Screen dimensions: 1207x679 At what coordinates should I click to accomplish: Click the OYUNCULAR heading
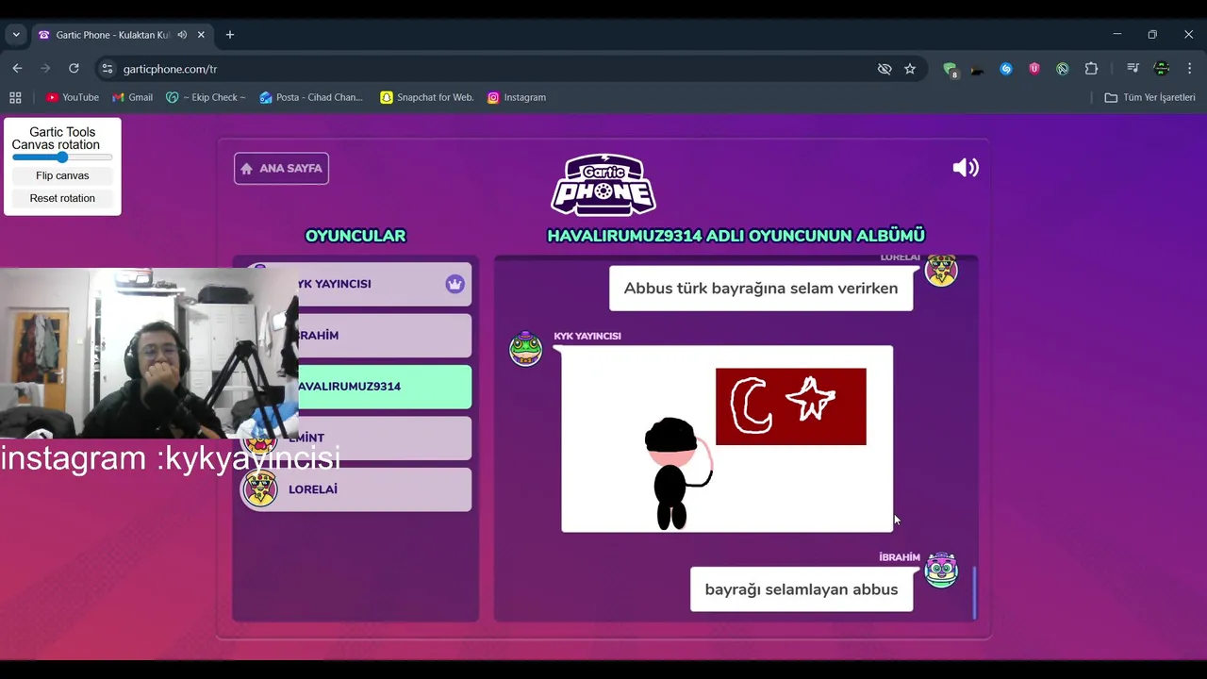pos(355,236)
